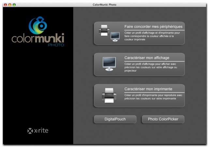Click the description 'précision les couleurs sur votre imprimante'

[x=150, y=99]
